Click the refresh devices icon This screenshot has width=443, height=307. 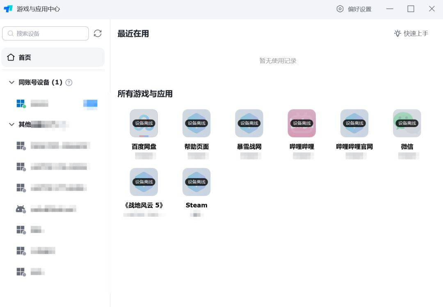click(98, 33)
